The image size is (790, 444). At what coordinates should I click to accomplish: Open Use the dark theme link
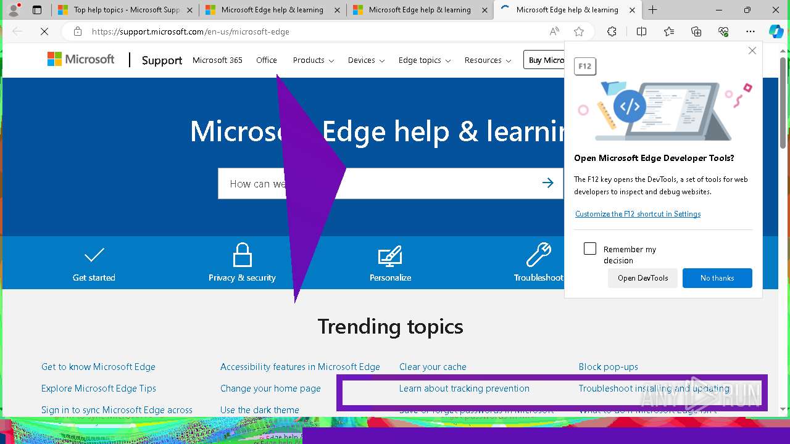[x=259, y=410]
